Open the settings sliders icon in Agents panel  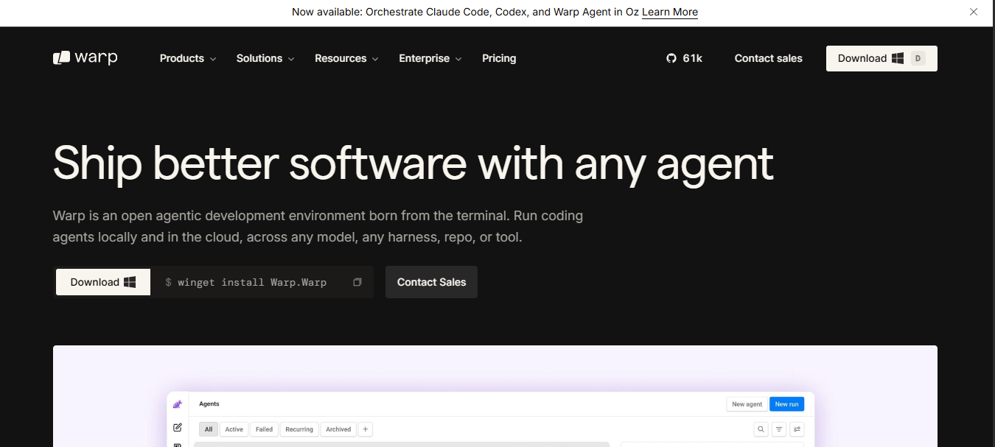[x=797, y=429]
